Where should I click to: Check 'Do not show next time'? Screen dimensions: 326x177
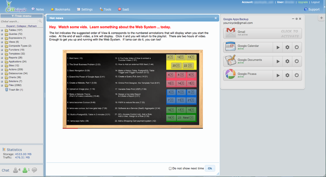tap(170, 168)
